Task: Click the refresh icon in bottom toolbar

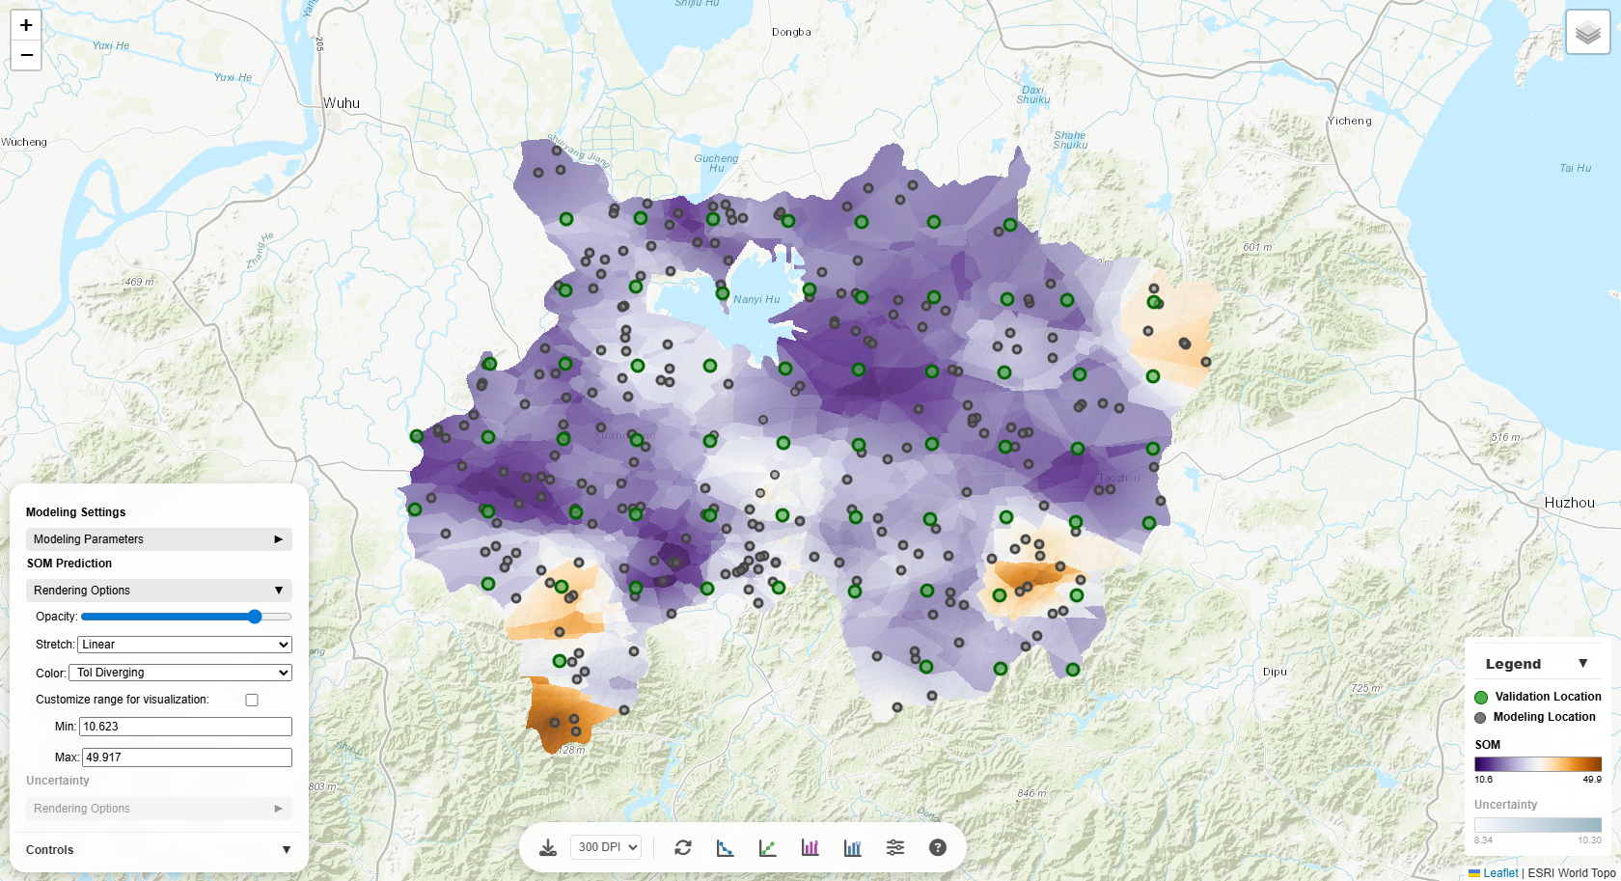Action: (683, 847)
